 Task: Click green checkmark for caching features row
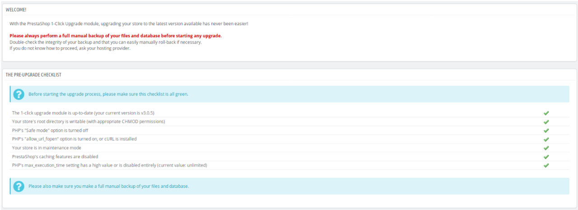click(x=546, y=157)
